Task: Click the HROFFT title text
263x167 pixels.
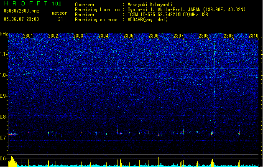Action: pyautogui.click(x=26, y=3)
